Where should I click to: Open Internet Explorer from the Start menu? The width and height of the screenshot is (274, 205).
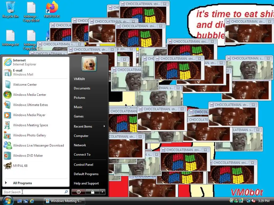36,62
